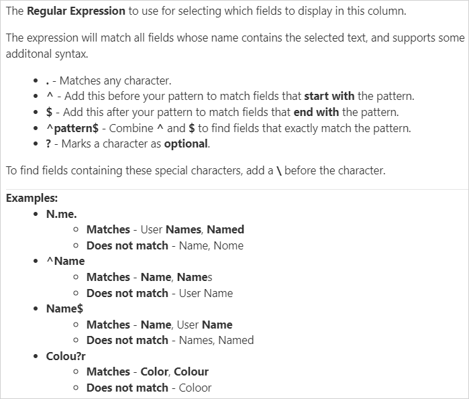Click the "^pattern$" bold bullet label
The height and width of the screenshot is (399, 469).
76,128
